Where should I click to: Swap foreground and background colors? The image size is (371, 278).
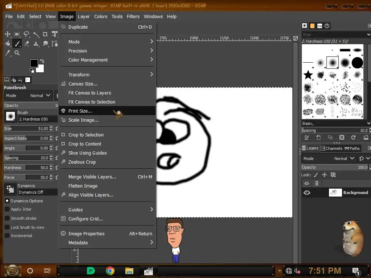(42, 61)
